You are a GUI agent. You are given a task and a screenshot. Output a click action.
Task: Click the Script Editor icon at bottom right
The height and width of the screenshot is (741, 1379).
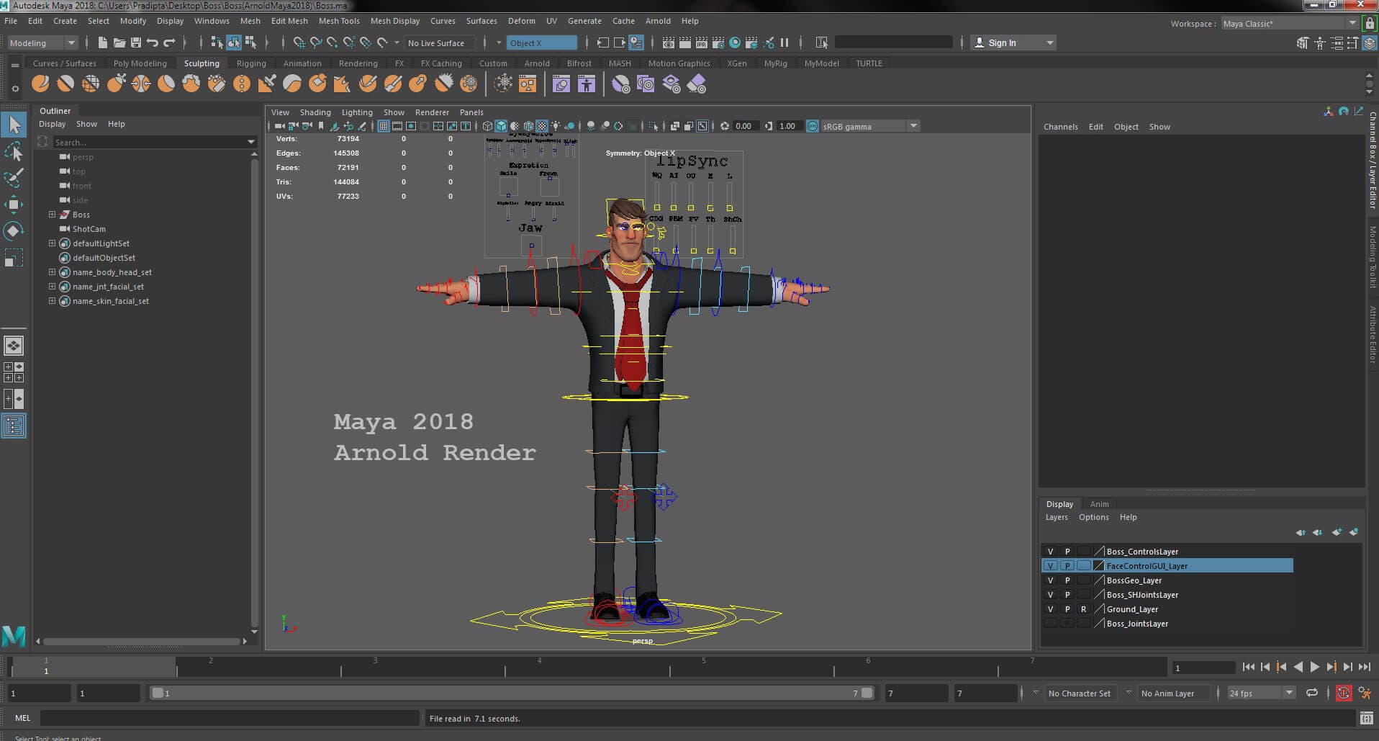pos(1367,718)
